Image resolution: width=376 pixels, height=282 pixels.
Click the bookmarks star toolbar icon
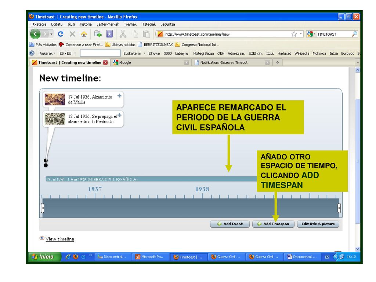(x=109, y=34)
